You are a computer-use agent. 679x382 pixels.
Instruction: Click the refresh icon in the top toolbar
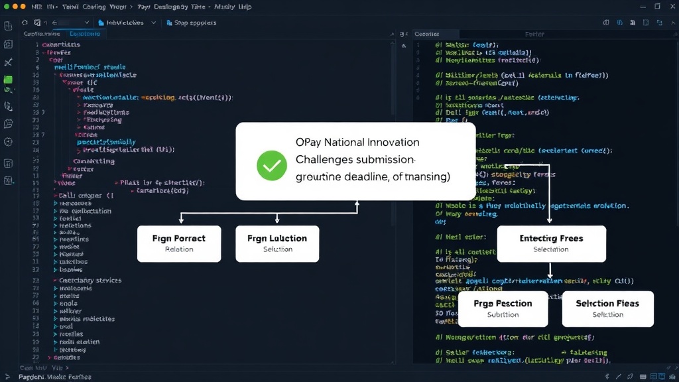coord(25,23)
